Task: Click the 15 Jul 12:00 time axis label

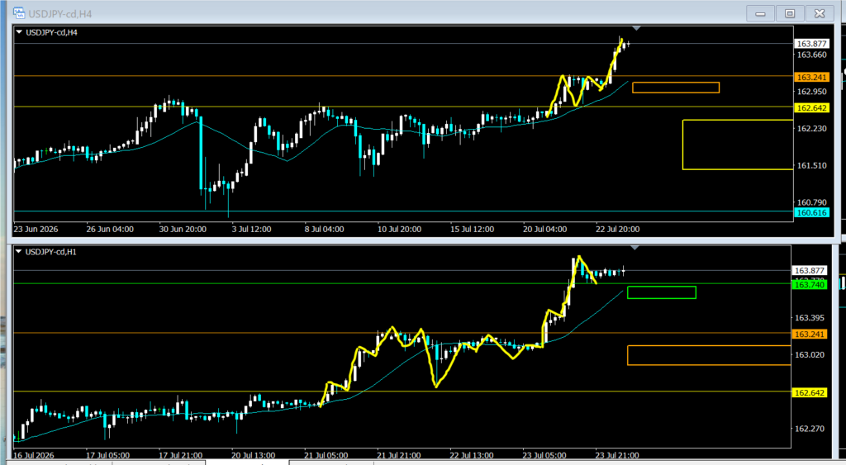Action: (472, 229)
